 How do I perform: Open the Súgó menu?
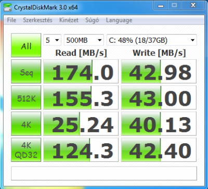click(x=92, y=20)
